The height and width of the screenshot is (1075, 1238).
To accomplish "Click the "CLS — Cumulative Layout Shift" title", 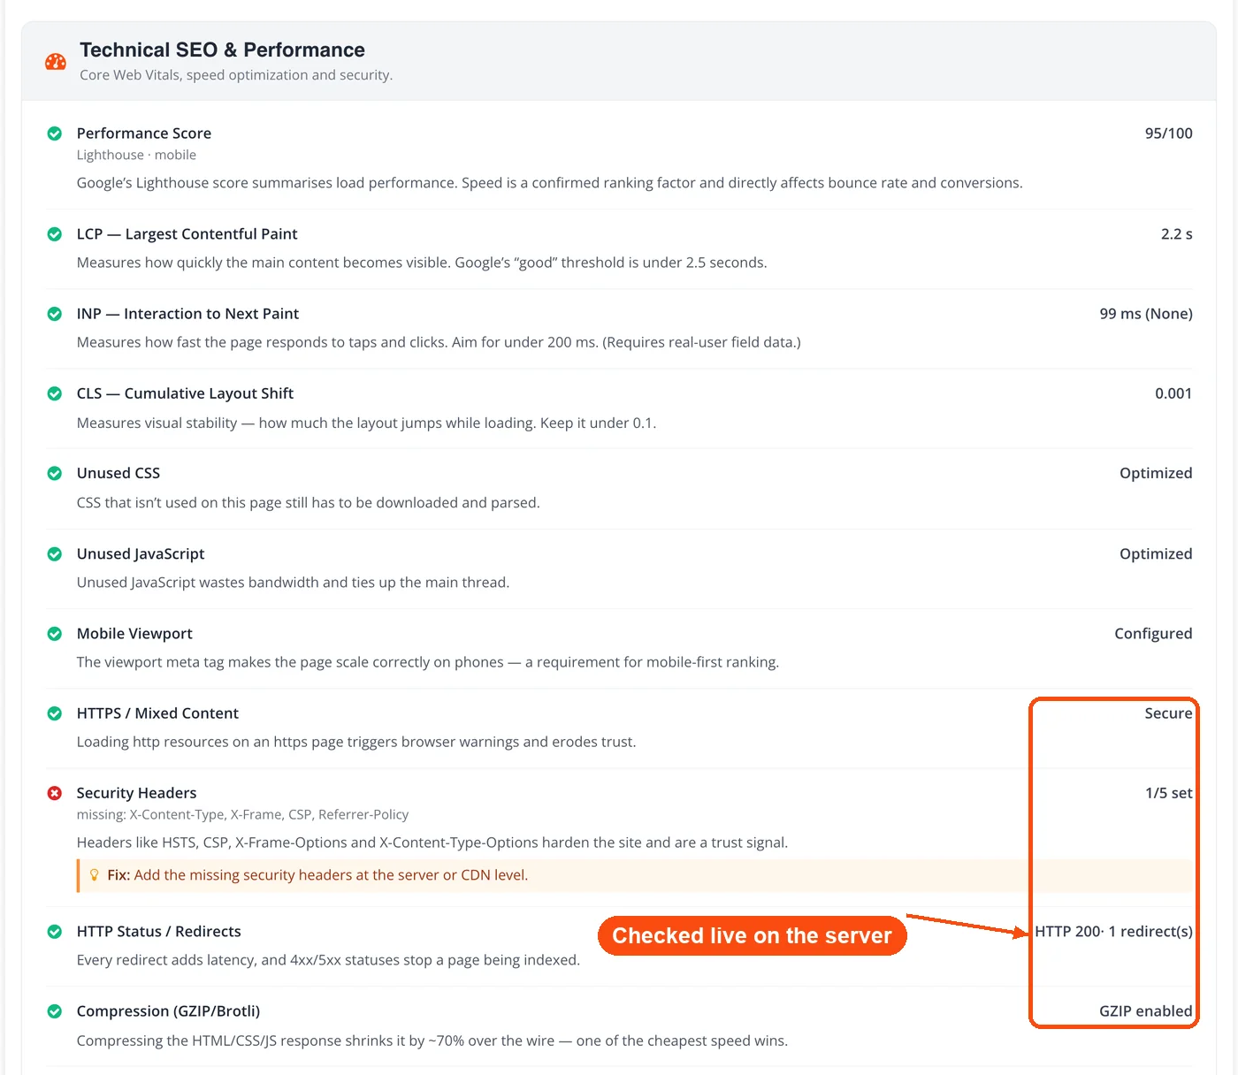I will [185, 393].
